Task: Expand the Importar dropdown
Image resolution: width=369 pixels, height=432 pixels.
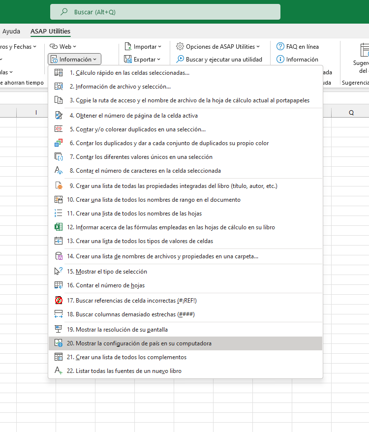Action: tap(143, 47)
